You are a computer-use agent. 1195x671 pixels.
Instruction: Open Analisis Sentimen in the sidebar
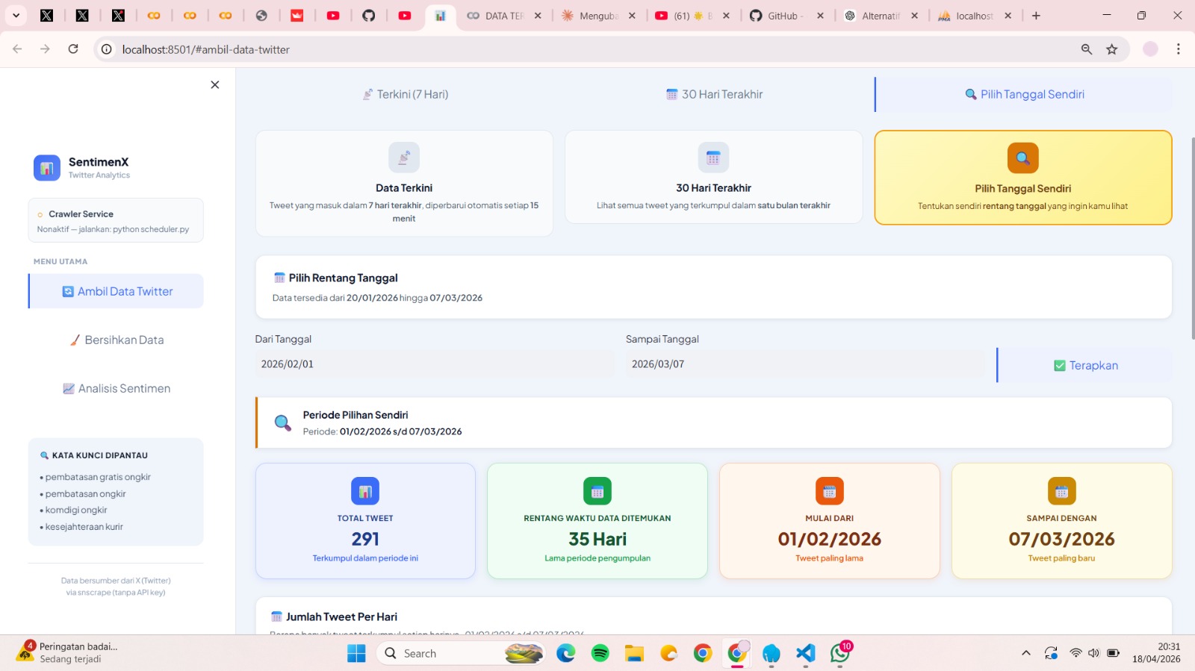pos(117,388)
